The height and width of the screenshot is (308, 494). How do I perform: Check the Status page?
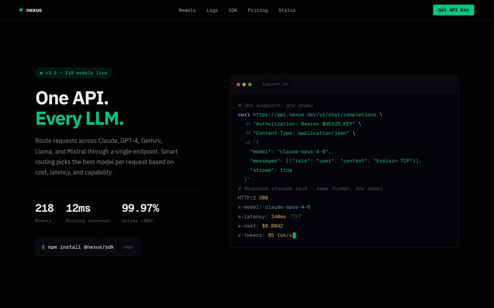[x=287, y=10]
